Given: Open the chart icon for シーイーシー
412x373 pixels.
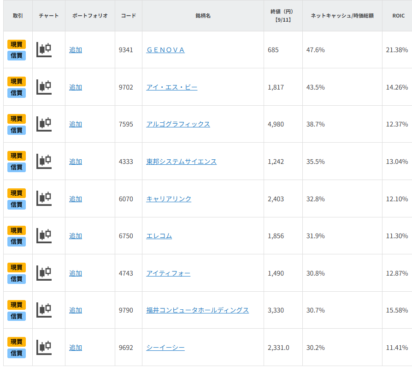Looking at the screenshot, I should pos(44,347).
